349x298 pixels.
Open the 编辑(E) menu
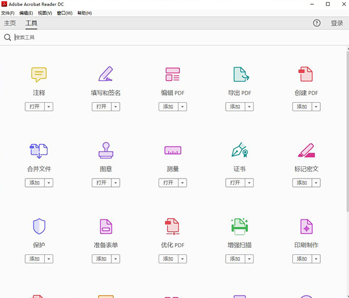(26, 13)
